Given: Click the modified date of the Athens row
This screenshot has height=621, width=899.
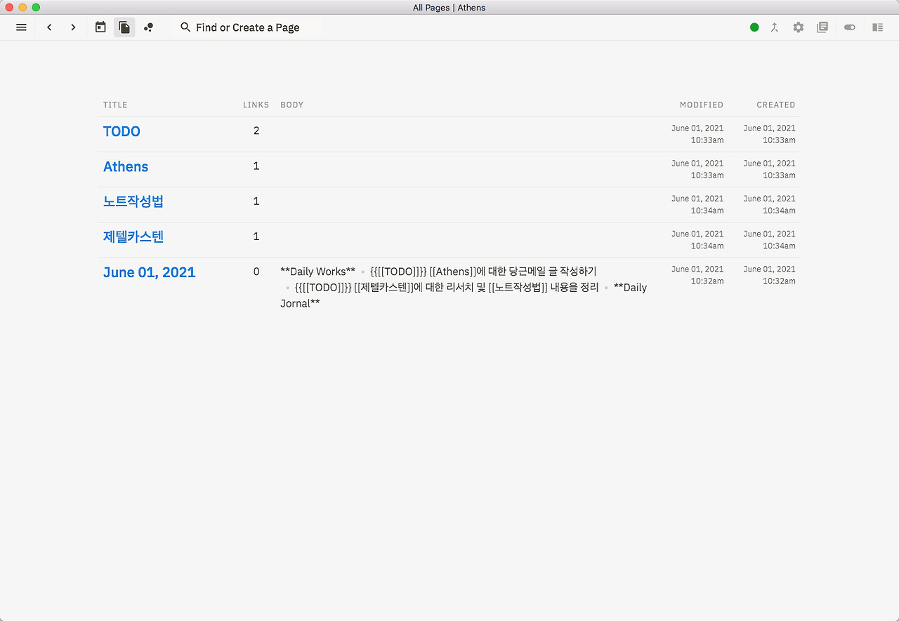Looking at the screenshot, I should (x=697, y=169).
